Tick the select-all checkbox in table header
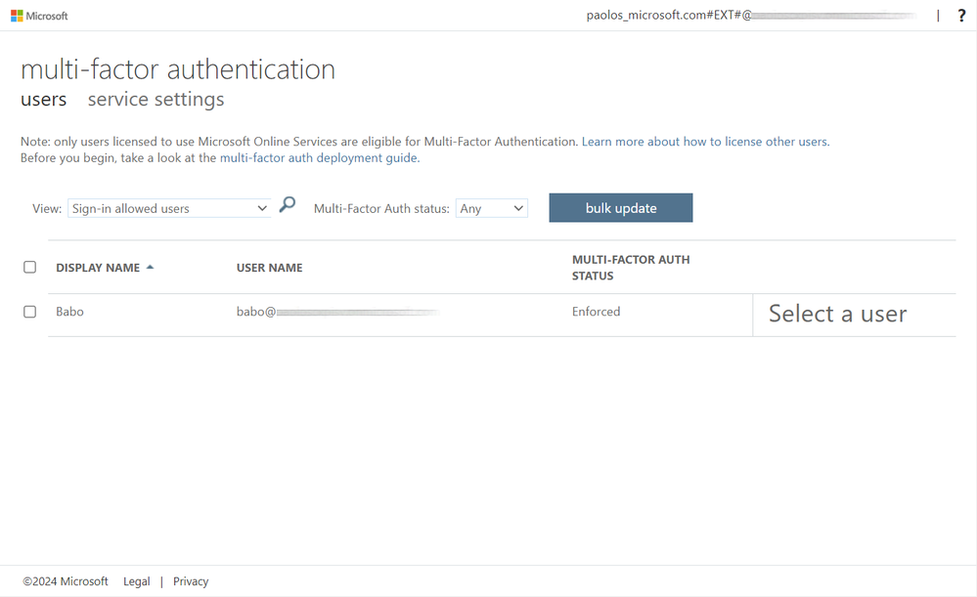Image resolution: width=977 pixels, height=597 pixels. (x=30, y=267)
